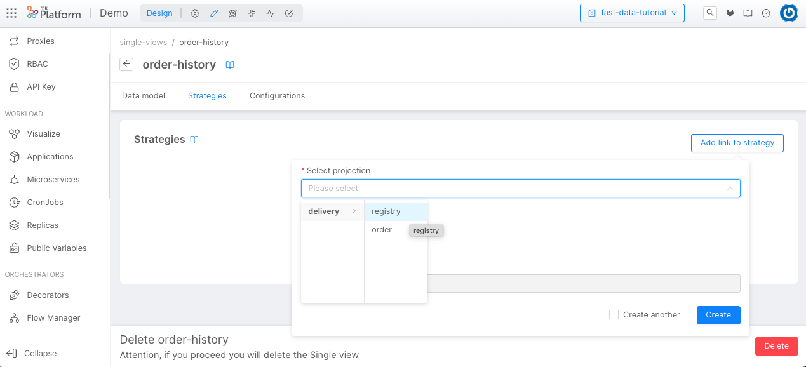Switch to the Data model tab

coord(143,95)
